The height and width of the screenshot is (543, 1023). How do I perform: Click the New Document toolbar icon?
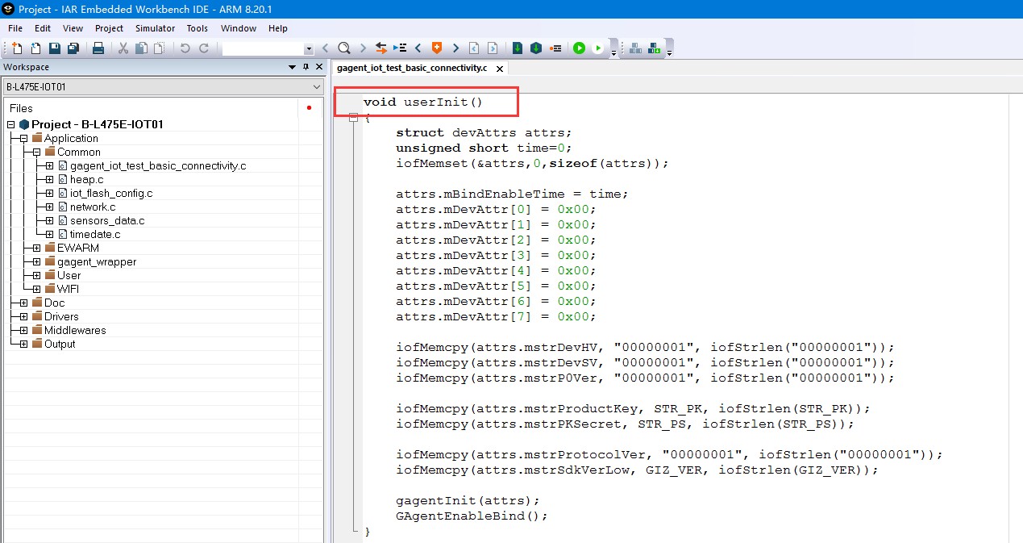point(16,48)
